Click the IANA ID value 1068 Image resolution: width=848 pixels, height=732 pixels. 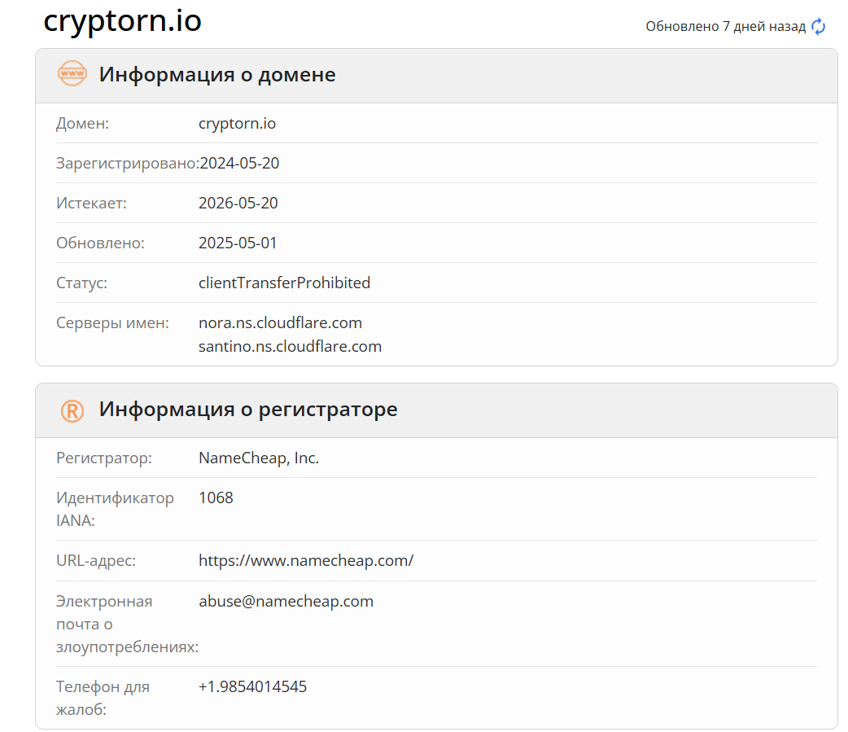(x=216, y=498)
